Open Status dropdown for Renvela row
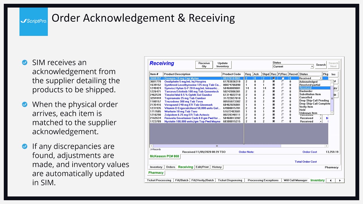363x204 pixels. (321, 118)
